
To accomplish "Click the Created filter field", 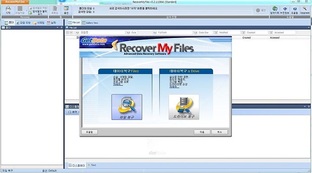I will pos(255,32).
